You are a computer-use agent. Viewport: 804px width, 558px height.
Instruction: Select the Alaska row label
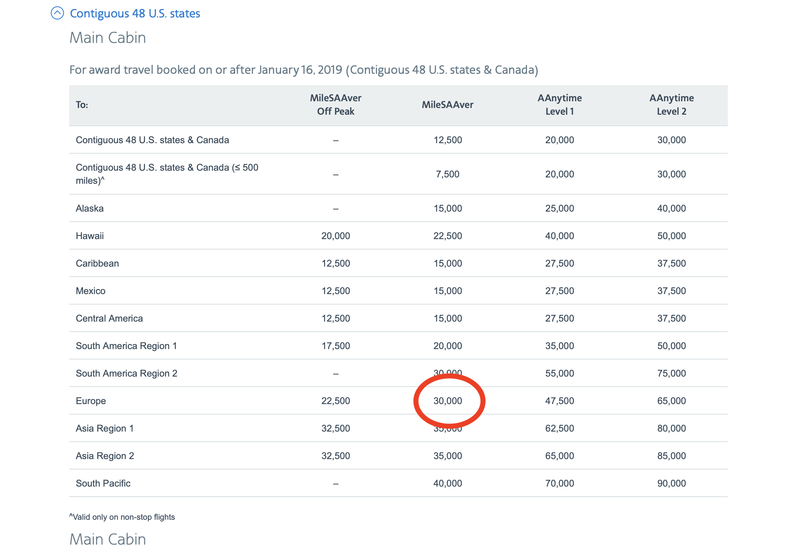pyautogui.click(x=90, y=208)
